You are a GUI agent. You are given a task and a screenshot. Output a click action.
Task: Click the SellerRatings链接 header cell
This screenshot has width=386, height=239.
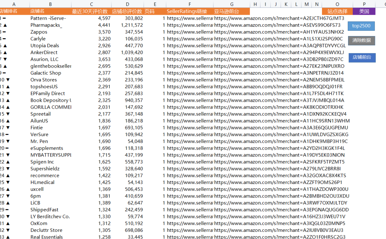(x=189, y=11)
